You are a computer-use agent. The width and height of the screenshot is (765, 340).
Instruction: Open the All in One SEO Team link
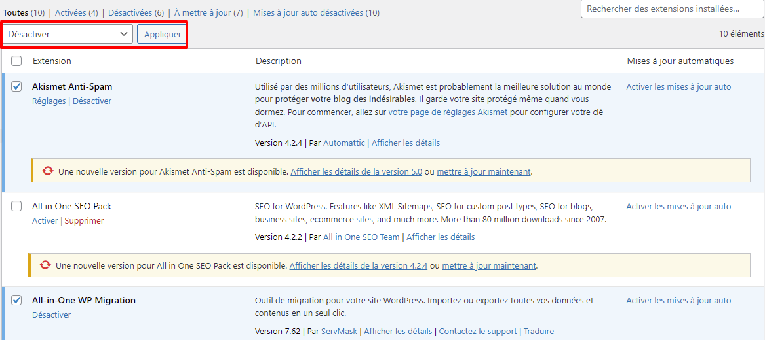tap(361, 237)
